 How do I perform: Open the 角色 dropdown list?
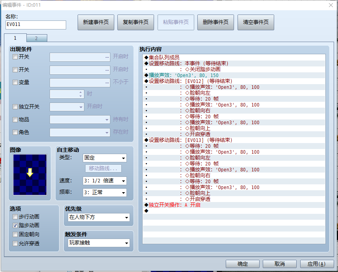(80, 132)
